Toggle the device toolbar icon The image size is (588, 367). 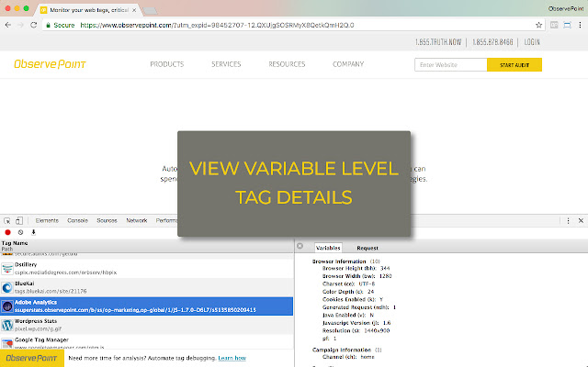19,220
